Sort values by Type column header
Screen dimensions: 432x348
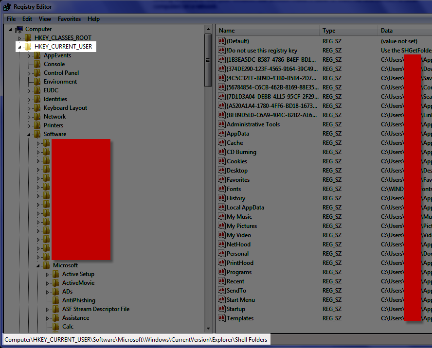click(x=348, y=31)
